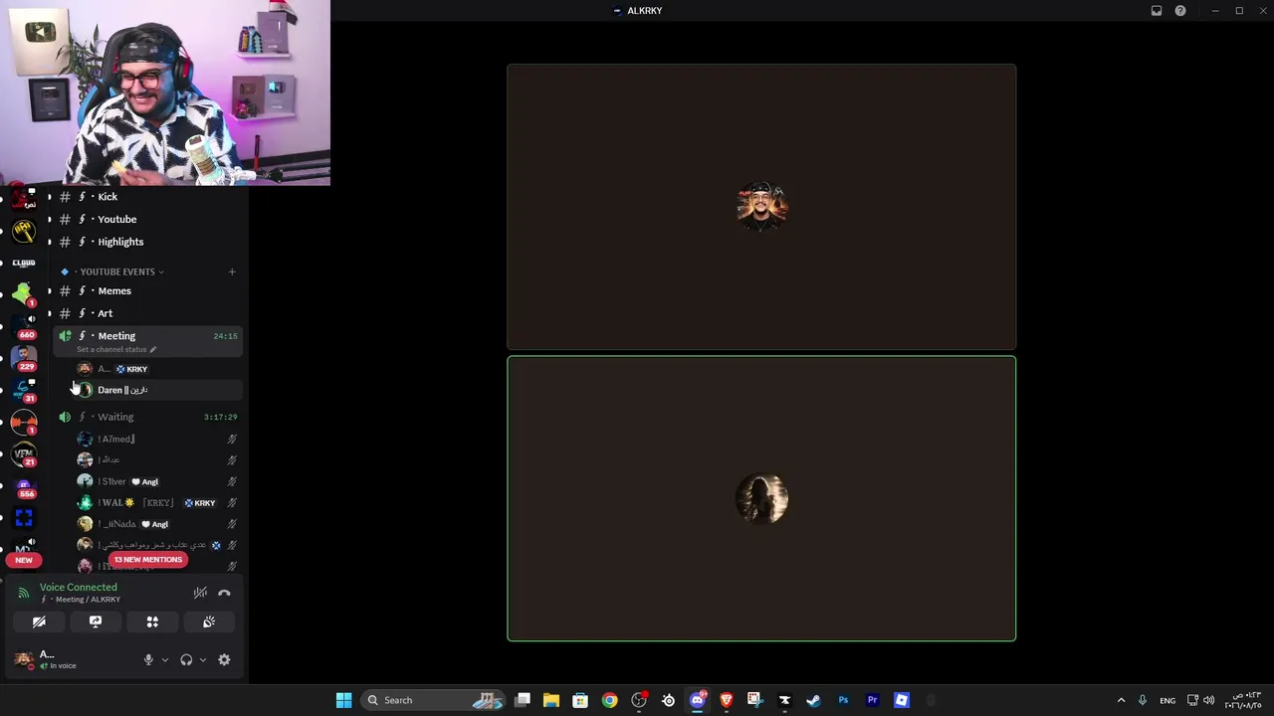Select user !A7med in Waiting channel
The height and width of the screenshot is (716, 1274).
pyautogui.click(x=157, y=439)
